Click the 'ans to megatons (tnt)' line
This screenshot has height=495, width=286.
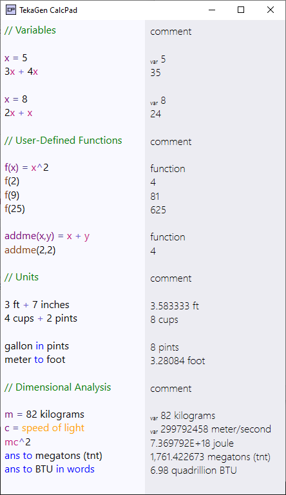click(x=53, y=456)
